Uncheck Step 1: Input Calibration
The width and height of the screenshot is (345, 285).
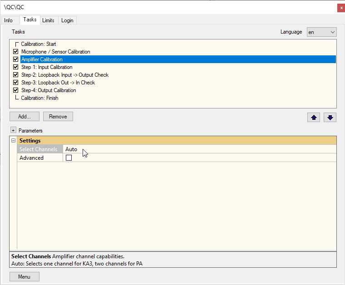click(15, 67)
